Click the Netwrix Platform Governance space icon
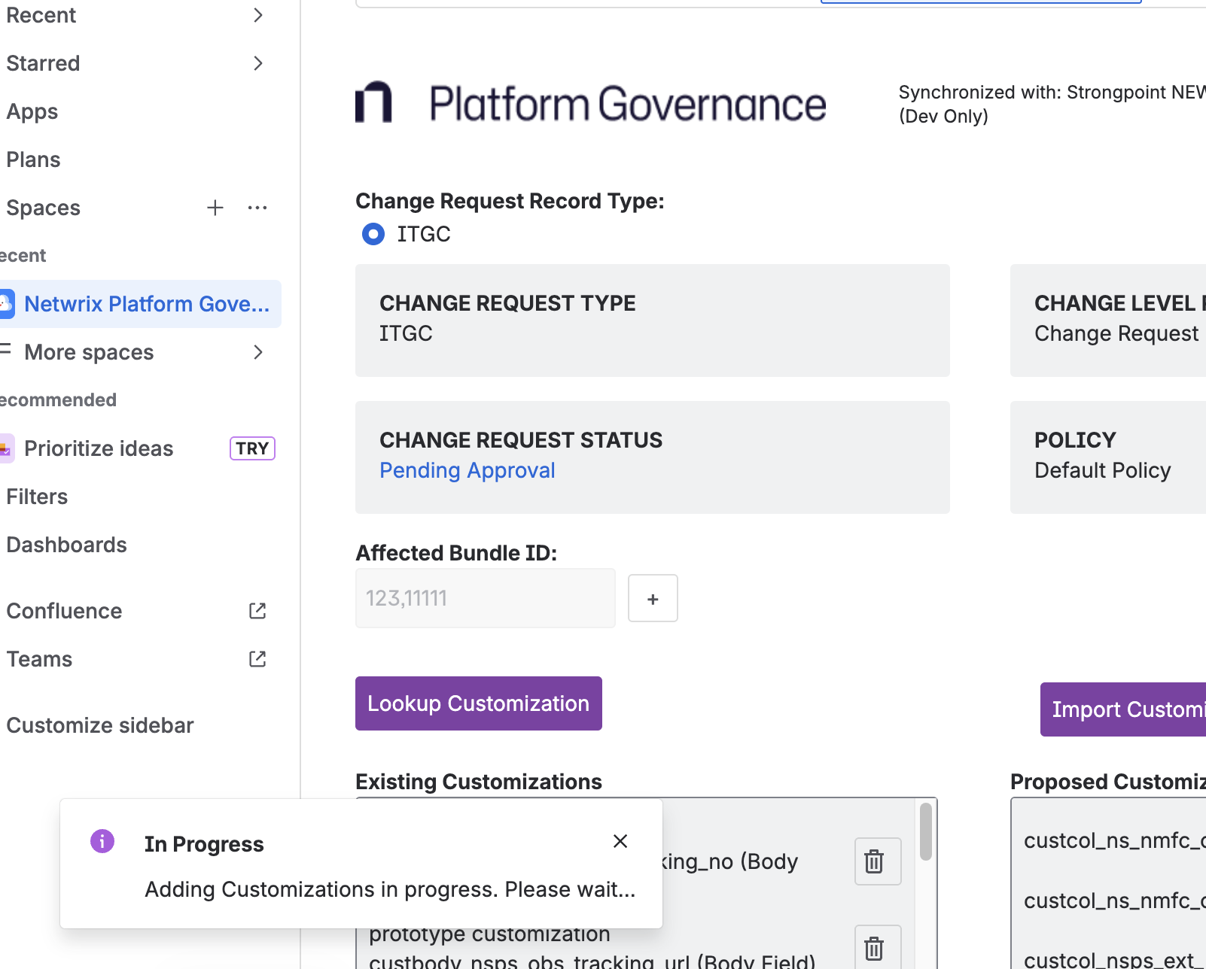 (x=8, y=304)
